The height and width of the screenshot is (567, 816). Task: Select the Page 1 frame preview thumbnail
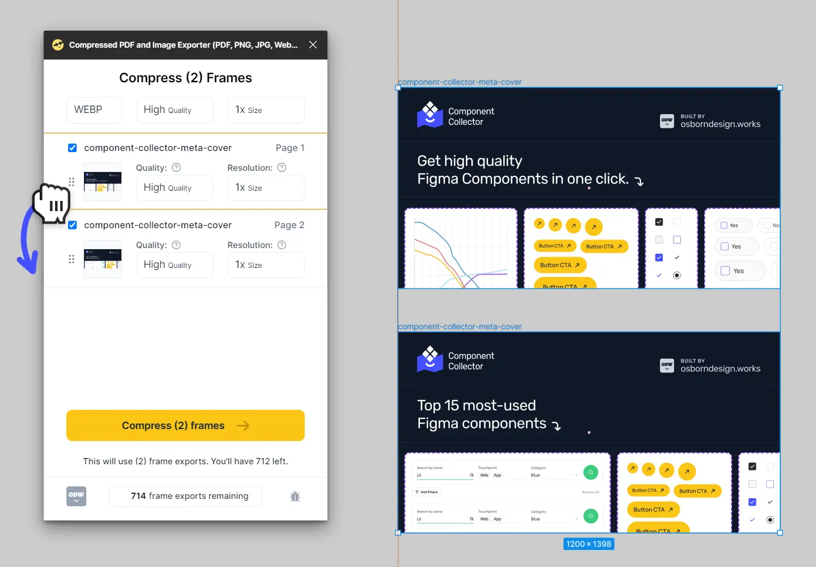pos(103,182)
